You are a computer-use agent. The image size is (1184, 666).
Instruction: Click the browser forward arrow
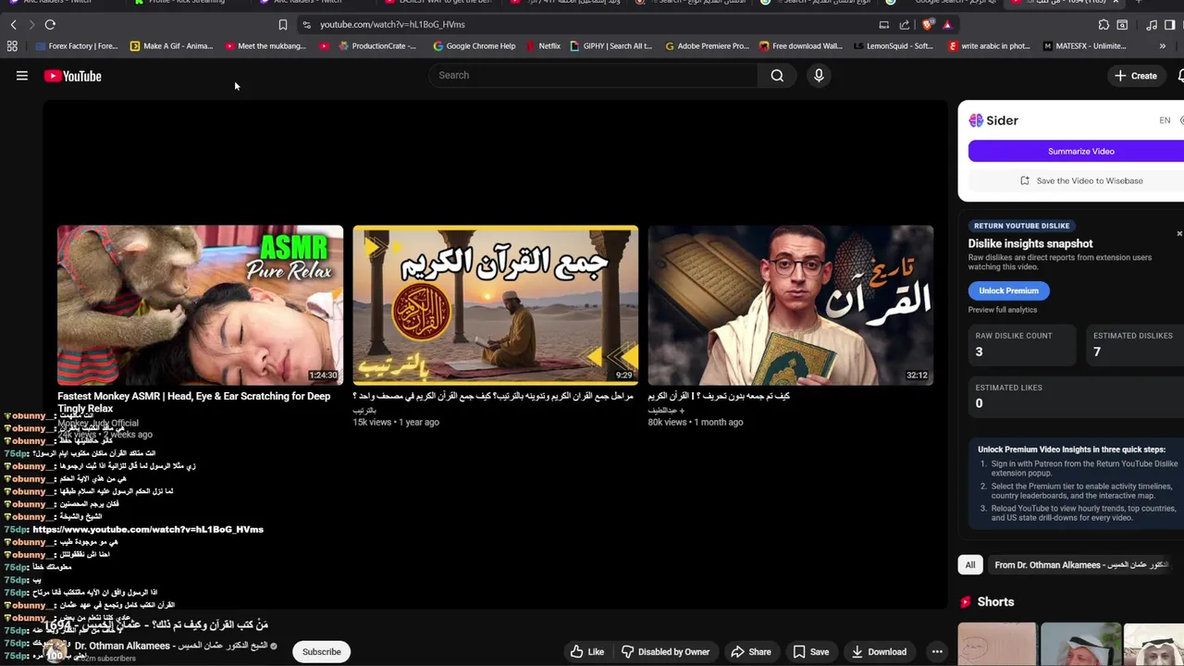[x=31, y=24]
